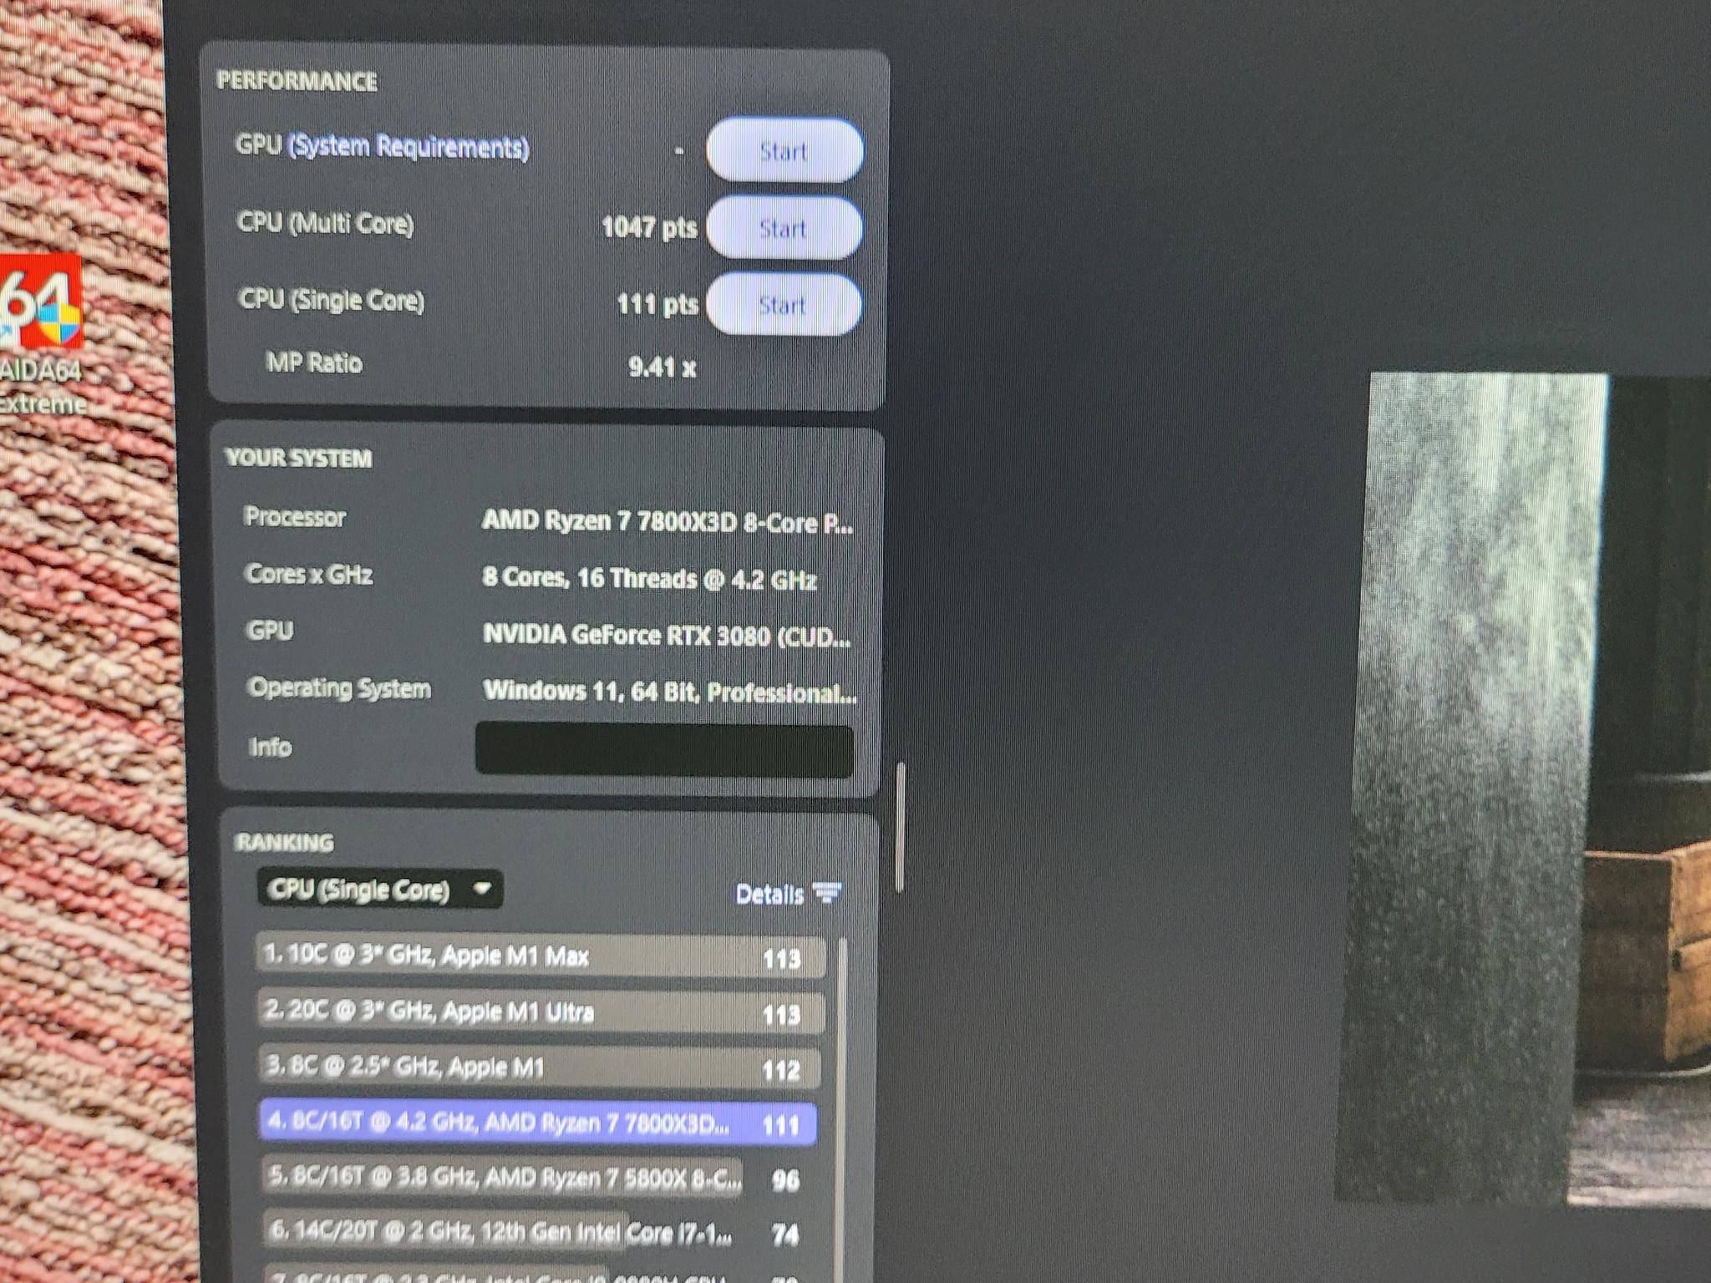Click the truncated Processor name AMD Ryzen 7 7800X3D
The height and width of the screenshot is (1283, 1711).
coord(667,522)
